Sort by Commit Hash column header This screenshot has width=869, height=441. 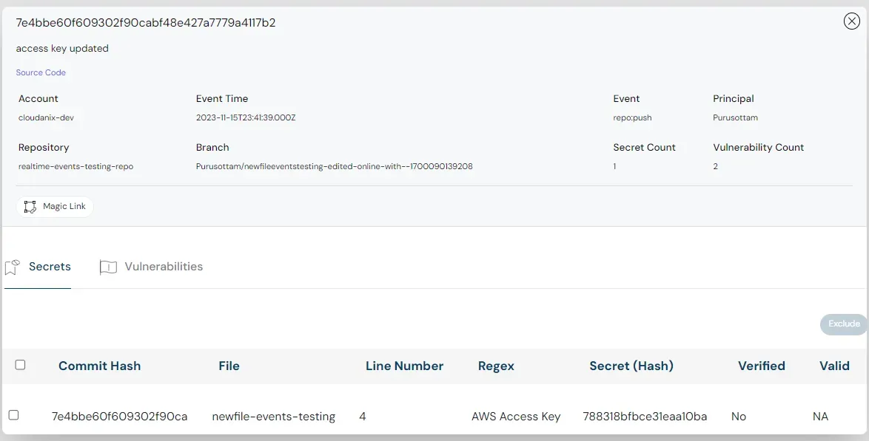click(x=99, y=366)
